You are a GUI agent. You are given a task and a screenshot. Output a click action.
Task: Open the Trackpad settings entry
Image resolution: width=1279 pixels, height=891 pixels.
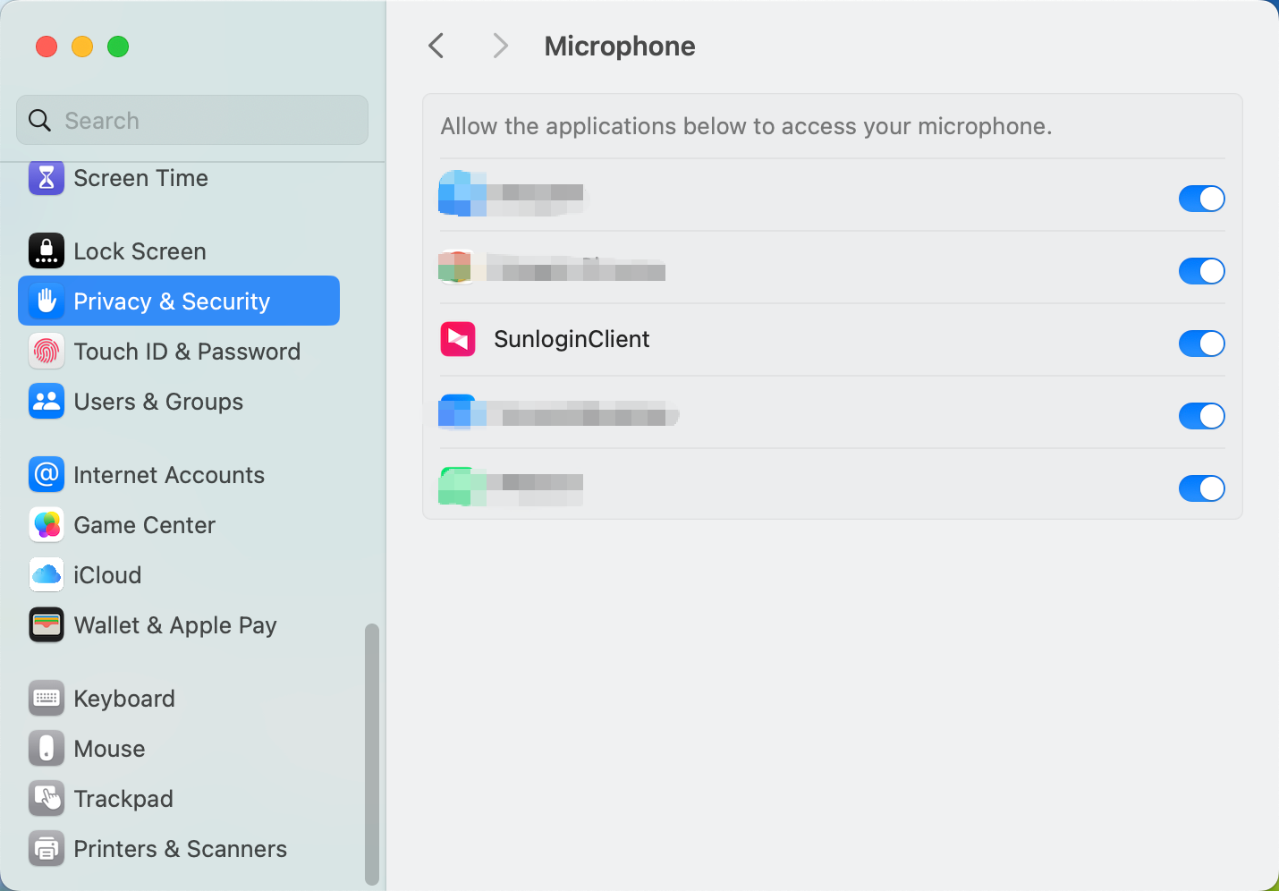point(123,799)
